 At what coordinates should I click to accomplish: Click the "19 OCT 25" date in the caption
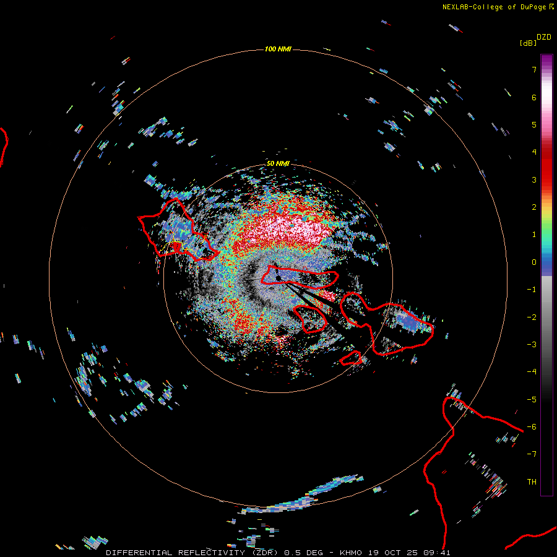point(394,553)
